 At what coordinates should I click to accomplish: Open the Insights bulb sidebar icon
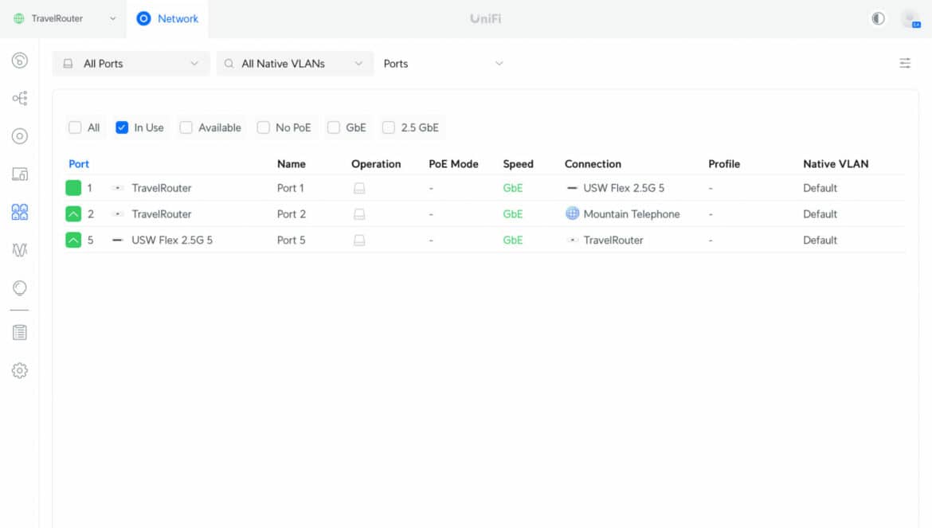click(20, 288)
